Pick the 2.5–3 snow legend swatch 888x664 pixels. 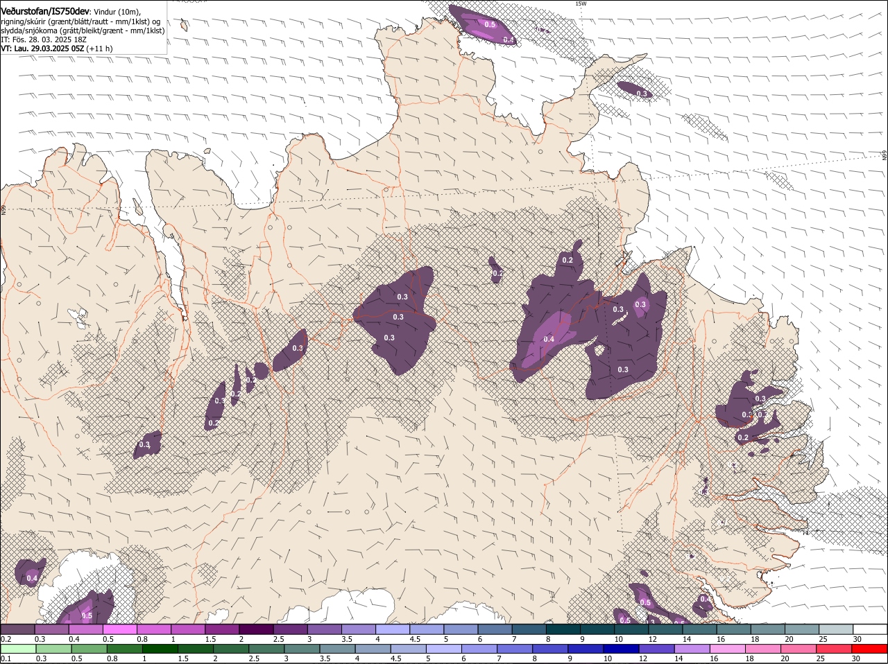pos(290,629)
